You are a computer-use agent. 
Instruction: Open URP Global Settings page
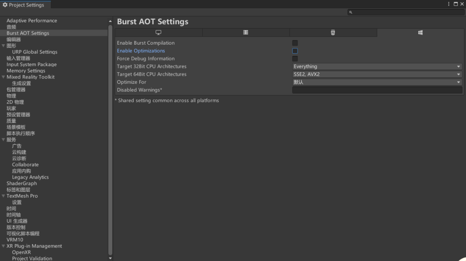coord(35,52)
